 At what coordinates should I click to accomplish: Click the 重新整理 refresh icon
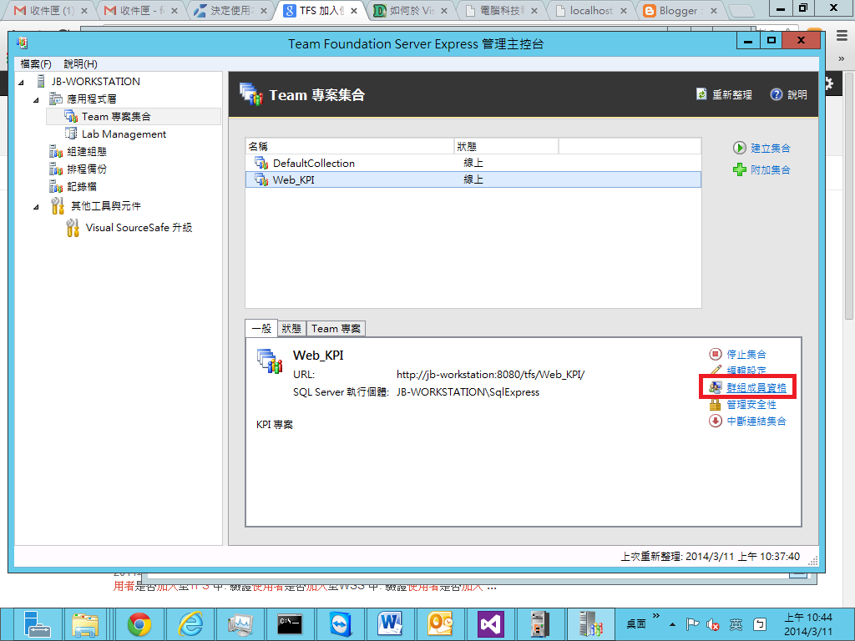click(701, 94)
